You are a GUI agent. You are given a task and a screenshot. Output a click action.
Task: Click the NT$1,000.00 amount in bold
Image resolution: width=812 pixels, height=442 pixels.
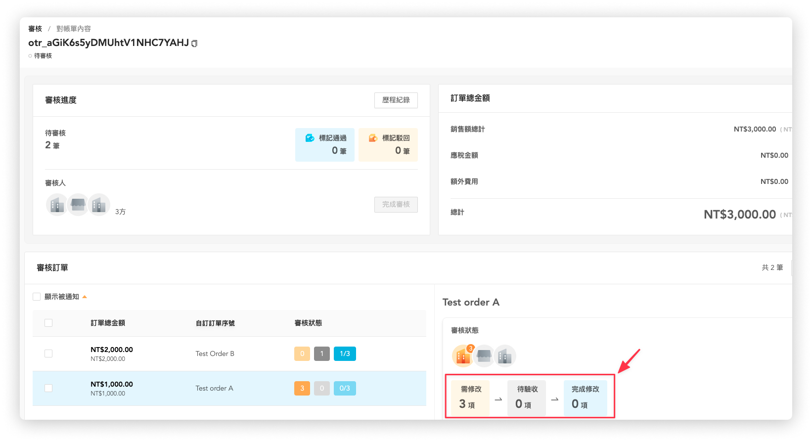tap(112, 384)
